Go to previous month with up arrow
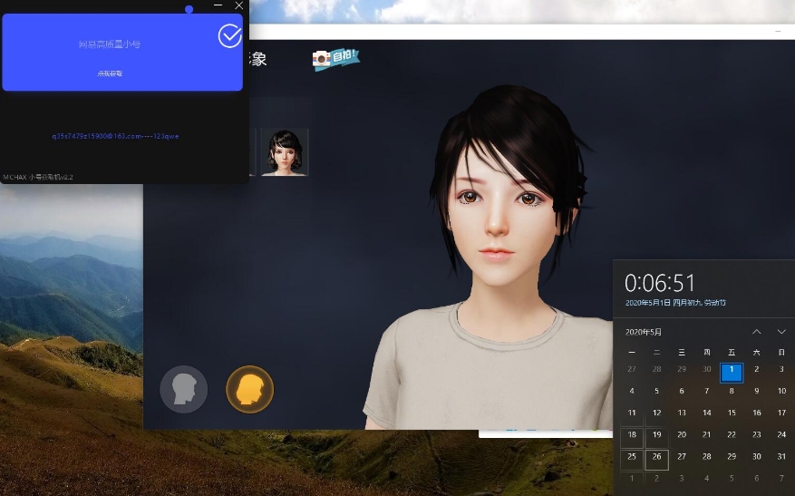Image resolution: width=795 pixels, height=496 pixels. tap(757, 332)
